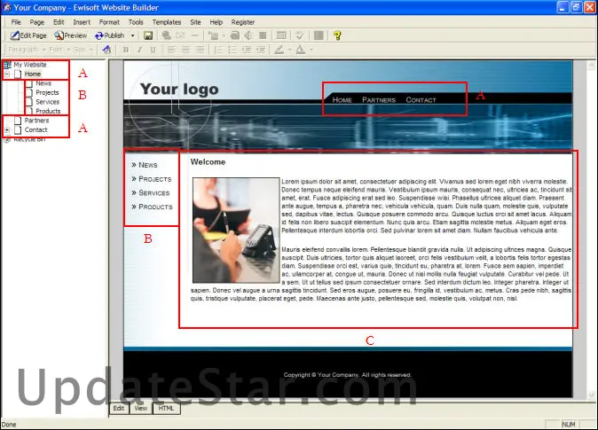The height and width of the screenshot is (430, 598).
Task: Open the Site menu
Action: 195,22
